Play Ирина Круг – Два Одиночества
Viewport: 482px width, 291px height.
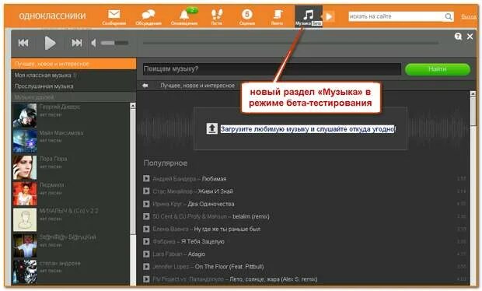click(x=146, y=204)
